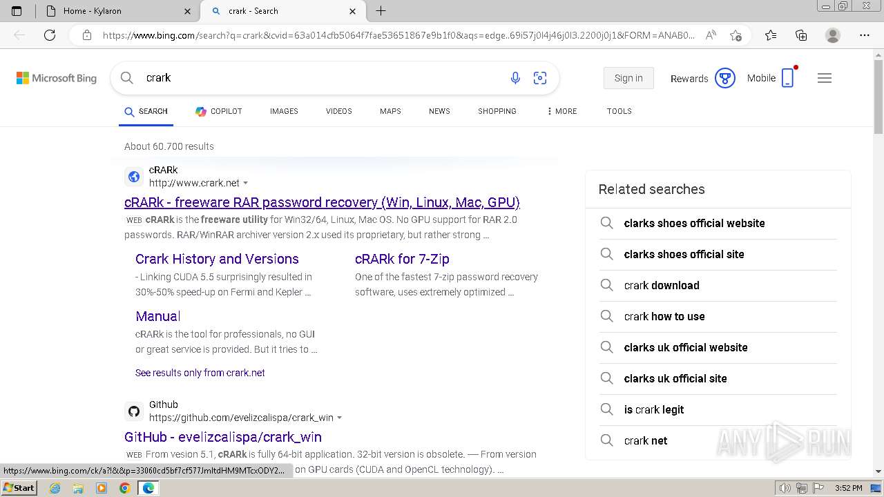The width and height of the screenshot is (884, 497).
Task: Open visual search camera icon
Action: coord(540,78)
